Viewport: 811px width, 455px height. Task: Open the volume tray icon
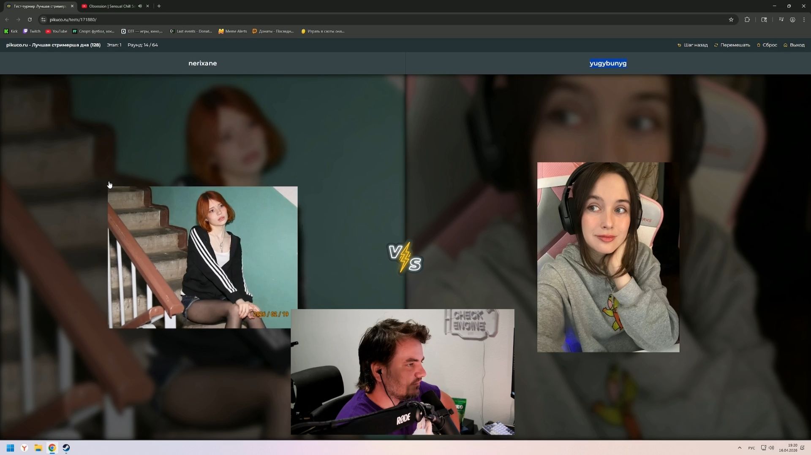(771, 448)
